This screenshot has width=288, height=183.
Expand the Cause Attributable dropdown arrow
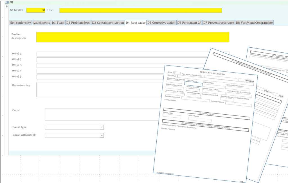(x=102, y=135)
